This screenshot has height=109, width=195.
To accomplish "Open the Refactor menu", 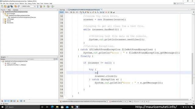I will pyautogui.click(x=22, y=4).
